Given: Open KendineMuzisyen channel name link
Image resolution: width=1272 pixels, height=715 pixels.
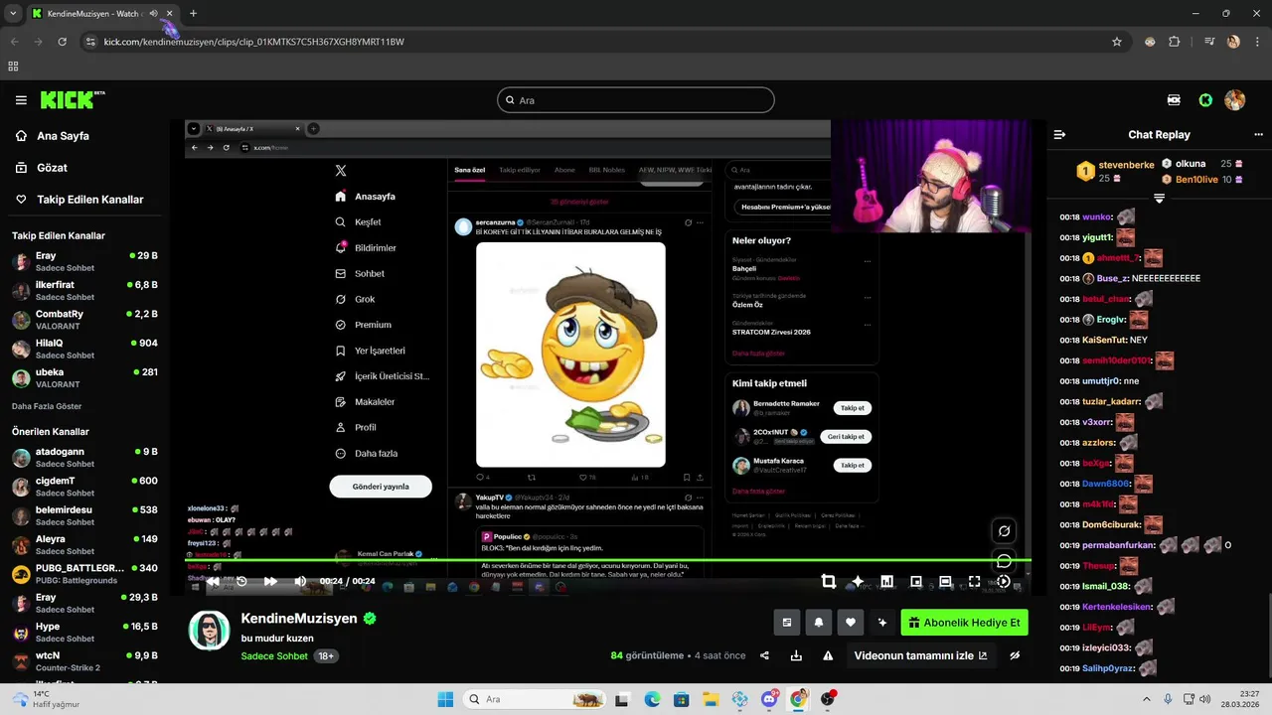Looking at the screenshot, I should click(299, 619).
